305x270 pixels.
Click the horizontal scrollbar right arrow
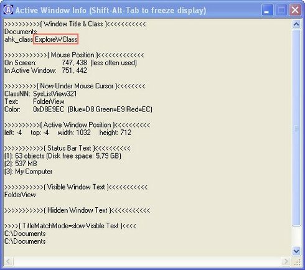click(x=286, y=261)
